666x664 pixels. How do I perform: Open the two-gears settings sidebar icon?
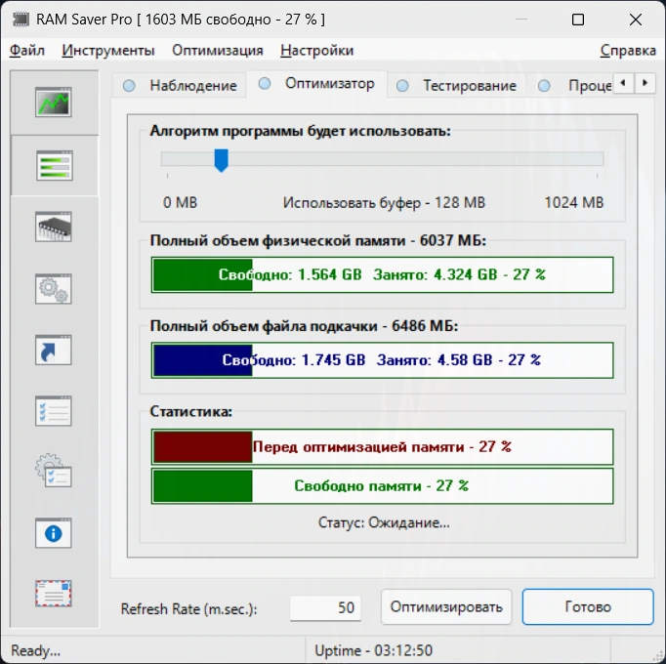pyautogui.click(x=54, y=289)
